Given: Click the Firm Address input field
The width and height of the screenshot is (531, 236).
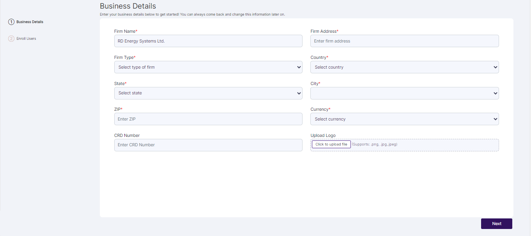Looking at the screenshot, I should (x=404, y=41).
